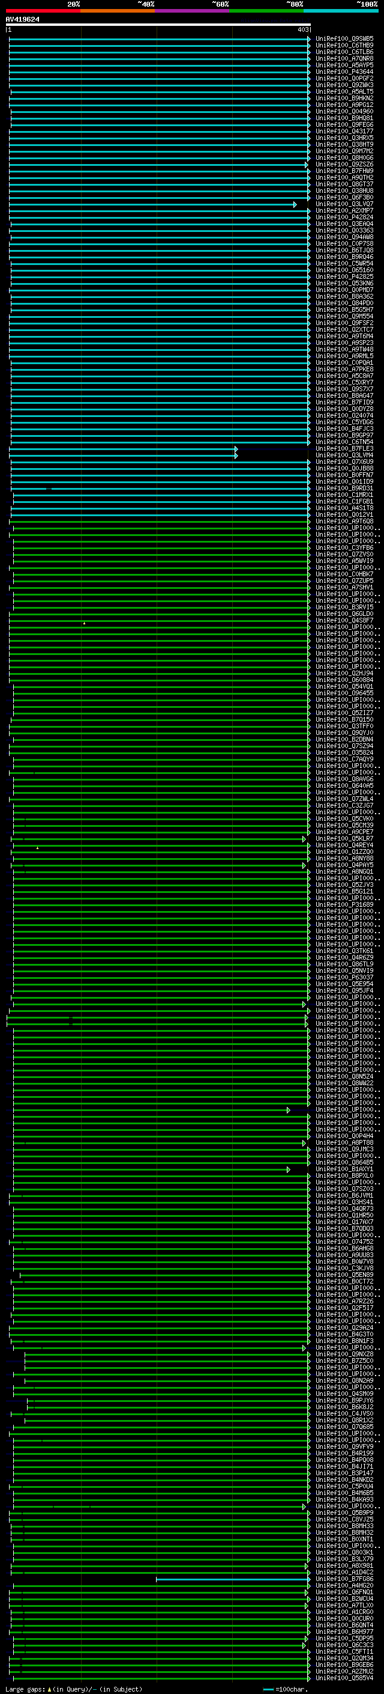Screen dimensions: 384x1694
Task: Select label UniRef100_Q8GT37
Action: [344, 184]
